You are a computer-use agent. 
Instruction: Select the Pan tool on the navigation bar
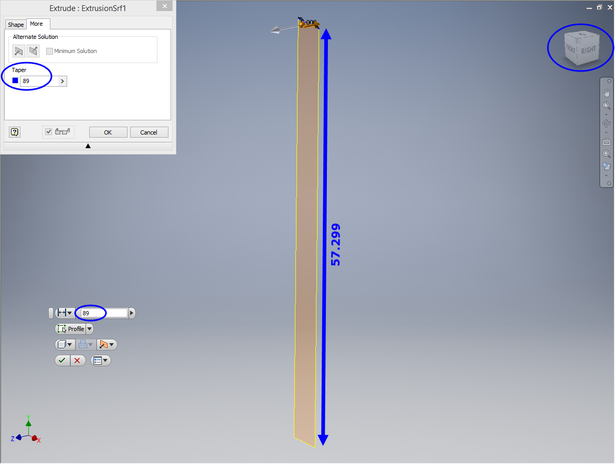pyautogui.click(x=607, y=92)
